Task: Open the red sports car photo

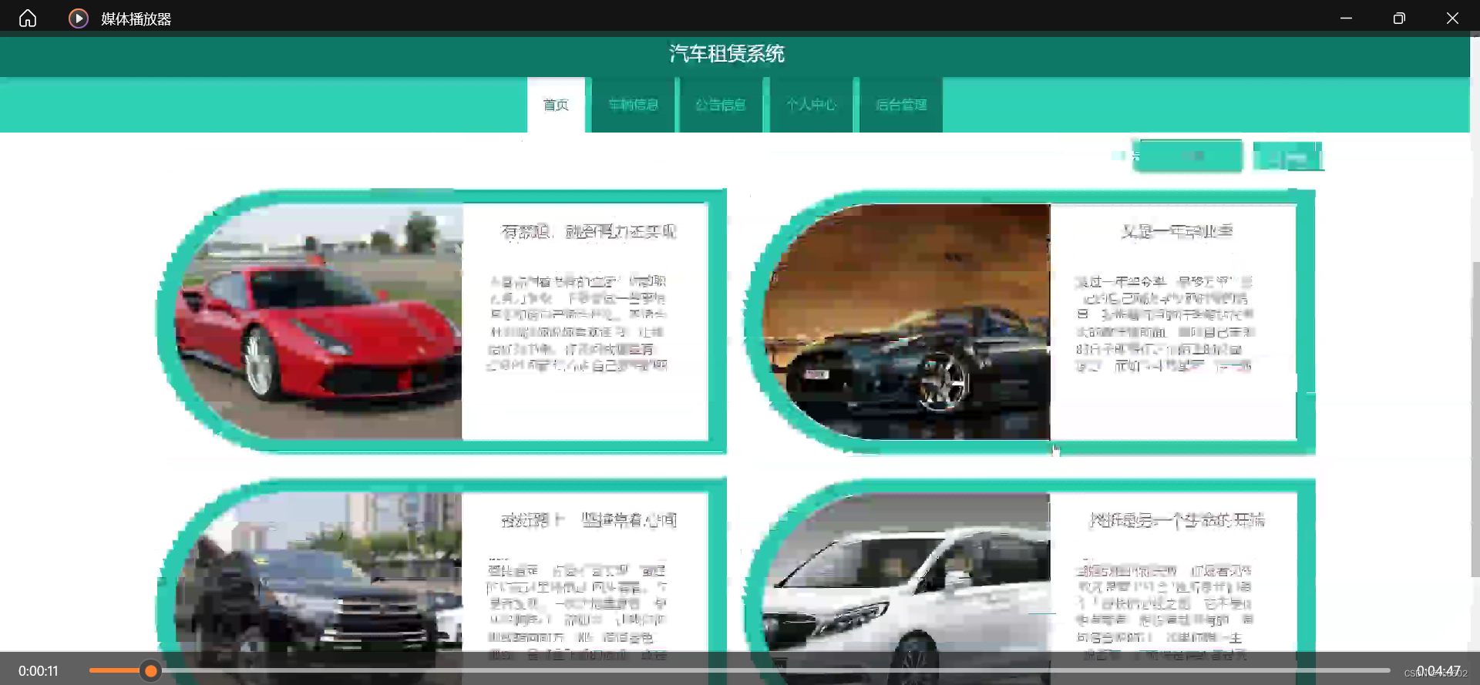Action: pyautogui.click(x=318, y=321)
